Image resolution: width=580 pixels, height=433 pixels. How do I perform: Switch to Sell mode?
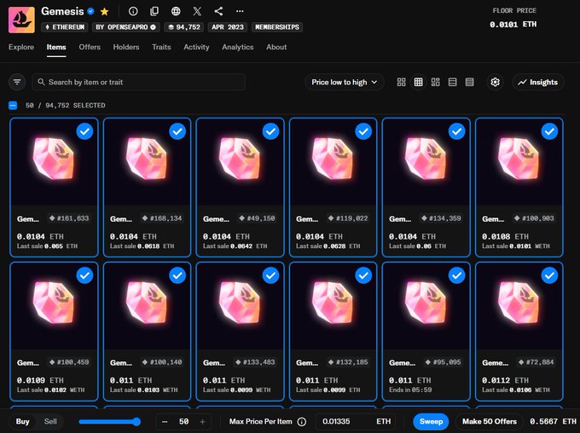pyautogui.click(x=50, y=422)
